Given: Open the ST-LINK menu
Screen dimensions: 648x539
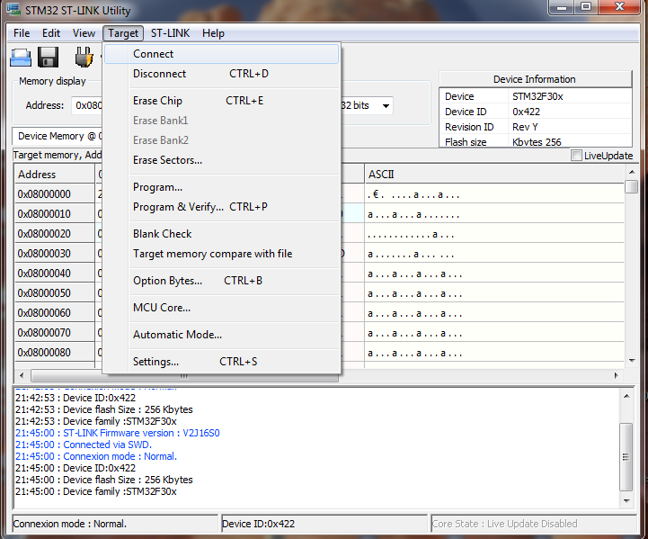Looking at the screenshot, I should coord(170,33).
